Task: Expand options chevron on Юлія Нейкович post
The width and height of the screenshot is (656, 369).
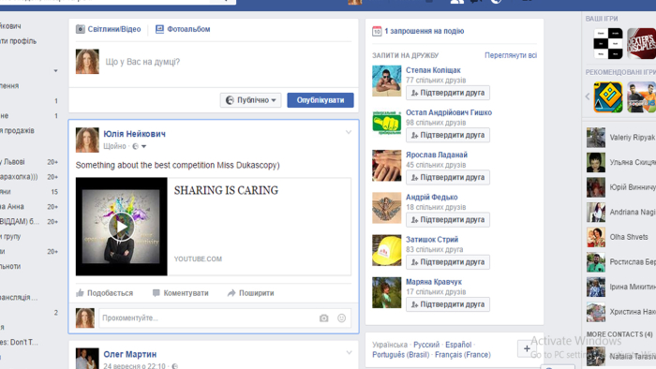Action: (x=349, y=132)
